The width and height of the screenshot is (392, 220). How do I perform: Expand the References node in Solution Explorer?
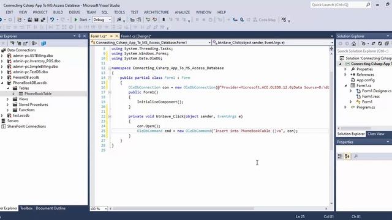tap(345, 75)
